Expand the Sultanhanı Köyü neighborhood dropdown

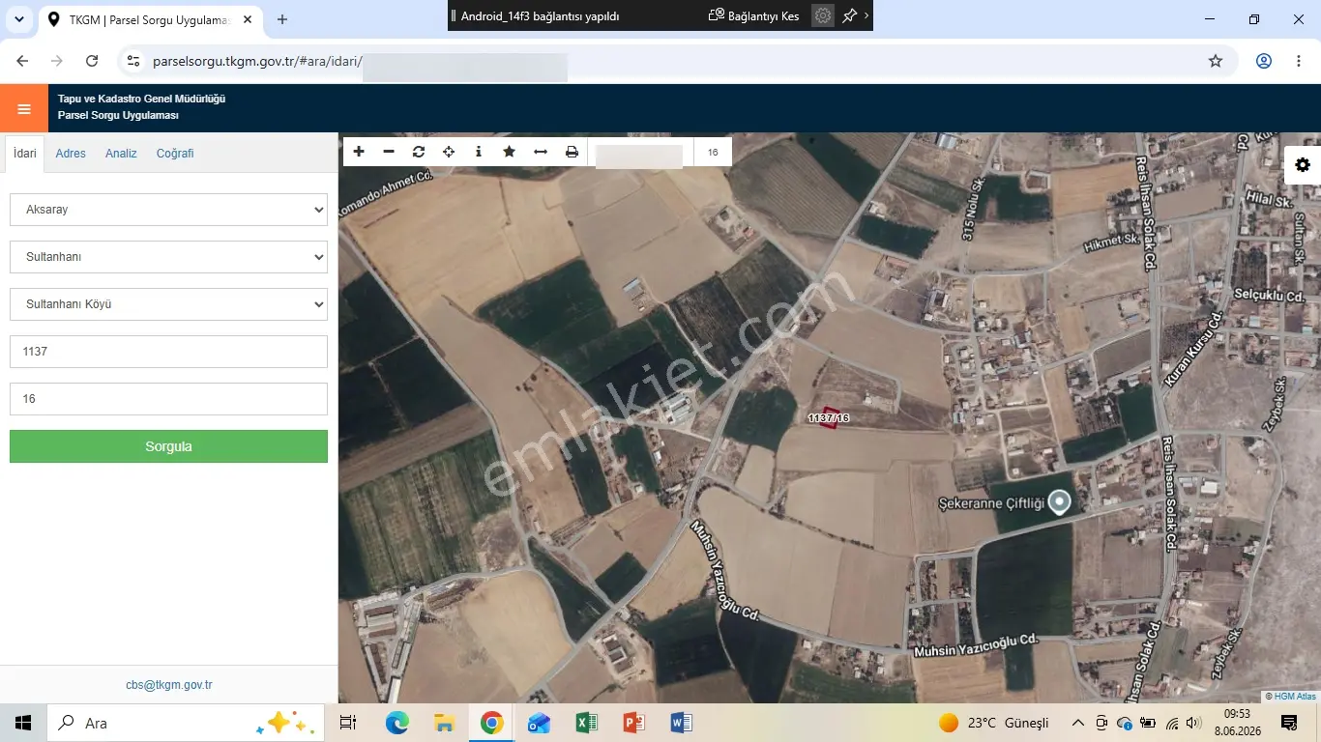click(x=168, y=304)
